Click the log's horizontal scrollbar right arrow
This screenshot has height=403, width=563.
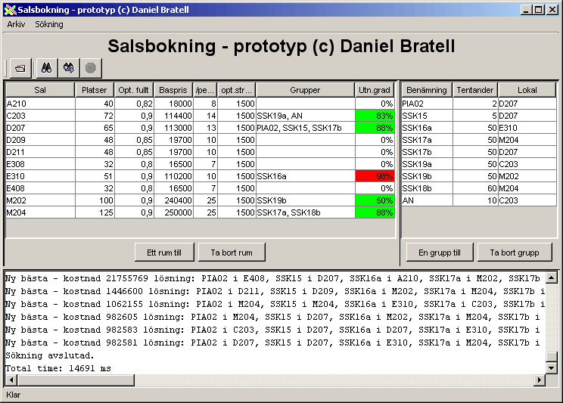pos(540,380)
